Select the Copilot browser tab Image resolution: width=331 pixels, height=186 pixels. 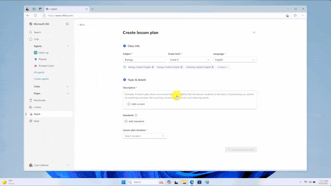point(67,9)
